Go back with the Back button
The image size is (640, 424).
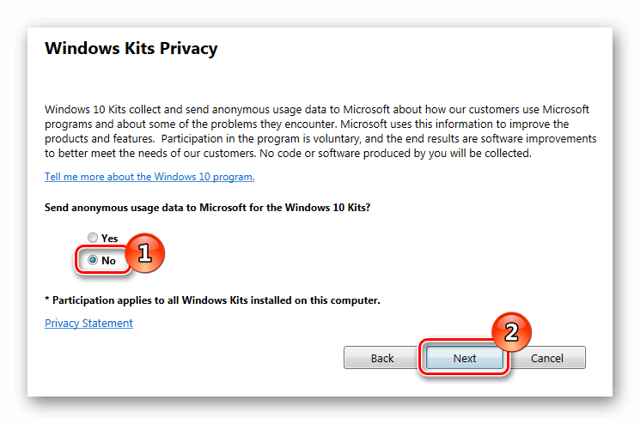[382, 358]
